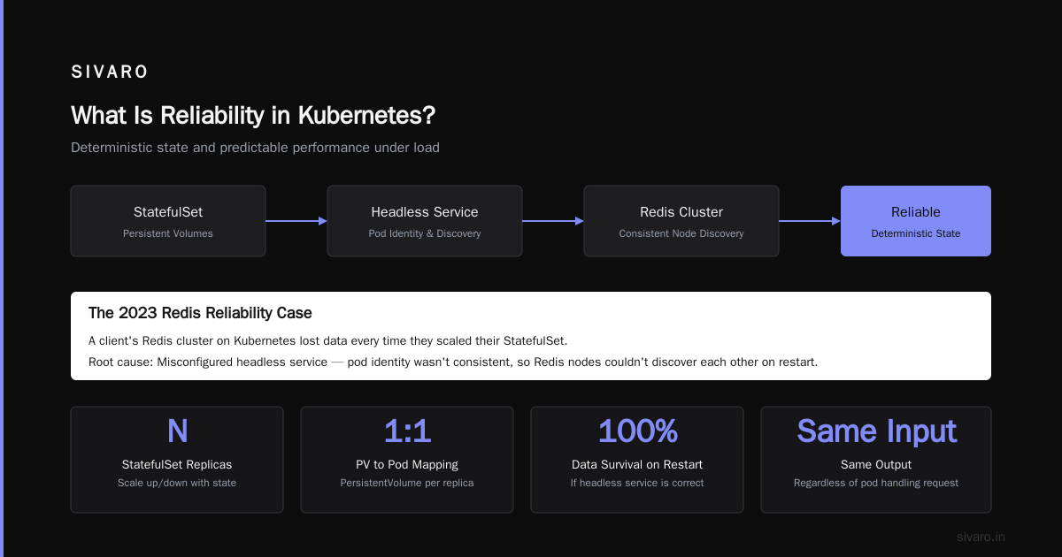Click the Redis Cluster flow box
Screen dimensions: 1062x557
click(681, 221)
